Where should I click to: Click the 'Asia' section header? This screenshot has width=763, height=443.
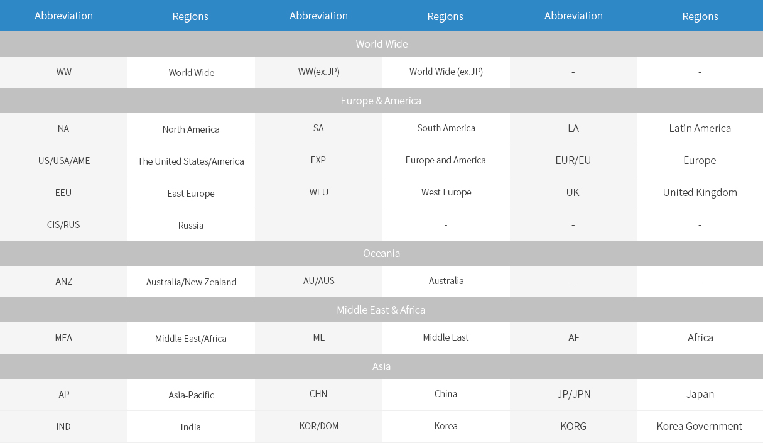(x=381, y=366)
